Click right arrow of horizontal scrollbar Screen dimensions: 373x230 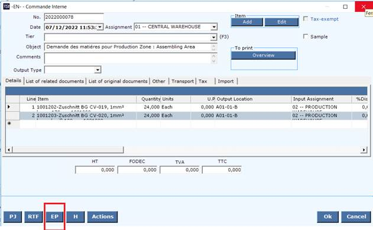pos(364,150)
